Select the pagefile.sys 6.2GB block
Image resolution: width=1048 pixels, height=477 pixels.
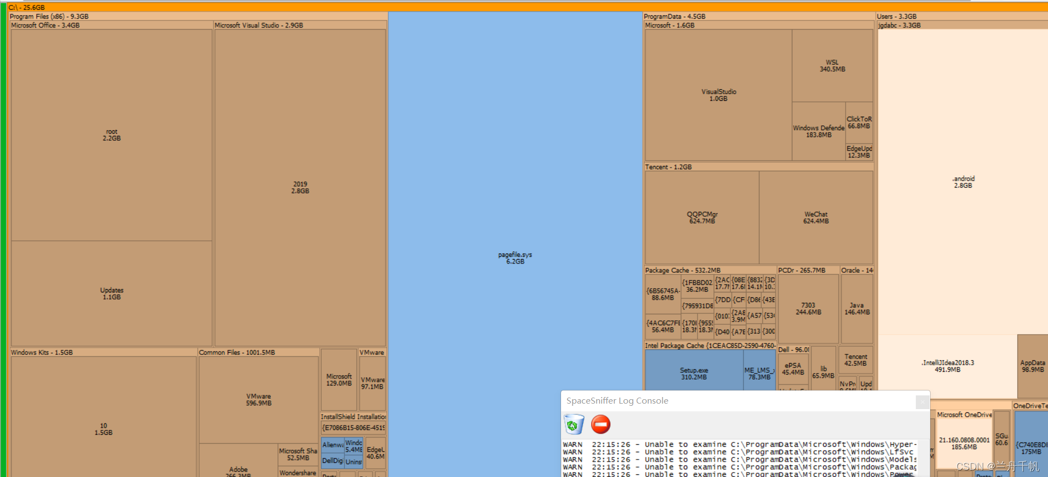click(515, 244)
